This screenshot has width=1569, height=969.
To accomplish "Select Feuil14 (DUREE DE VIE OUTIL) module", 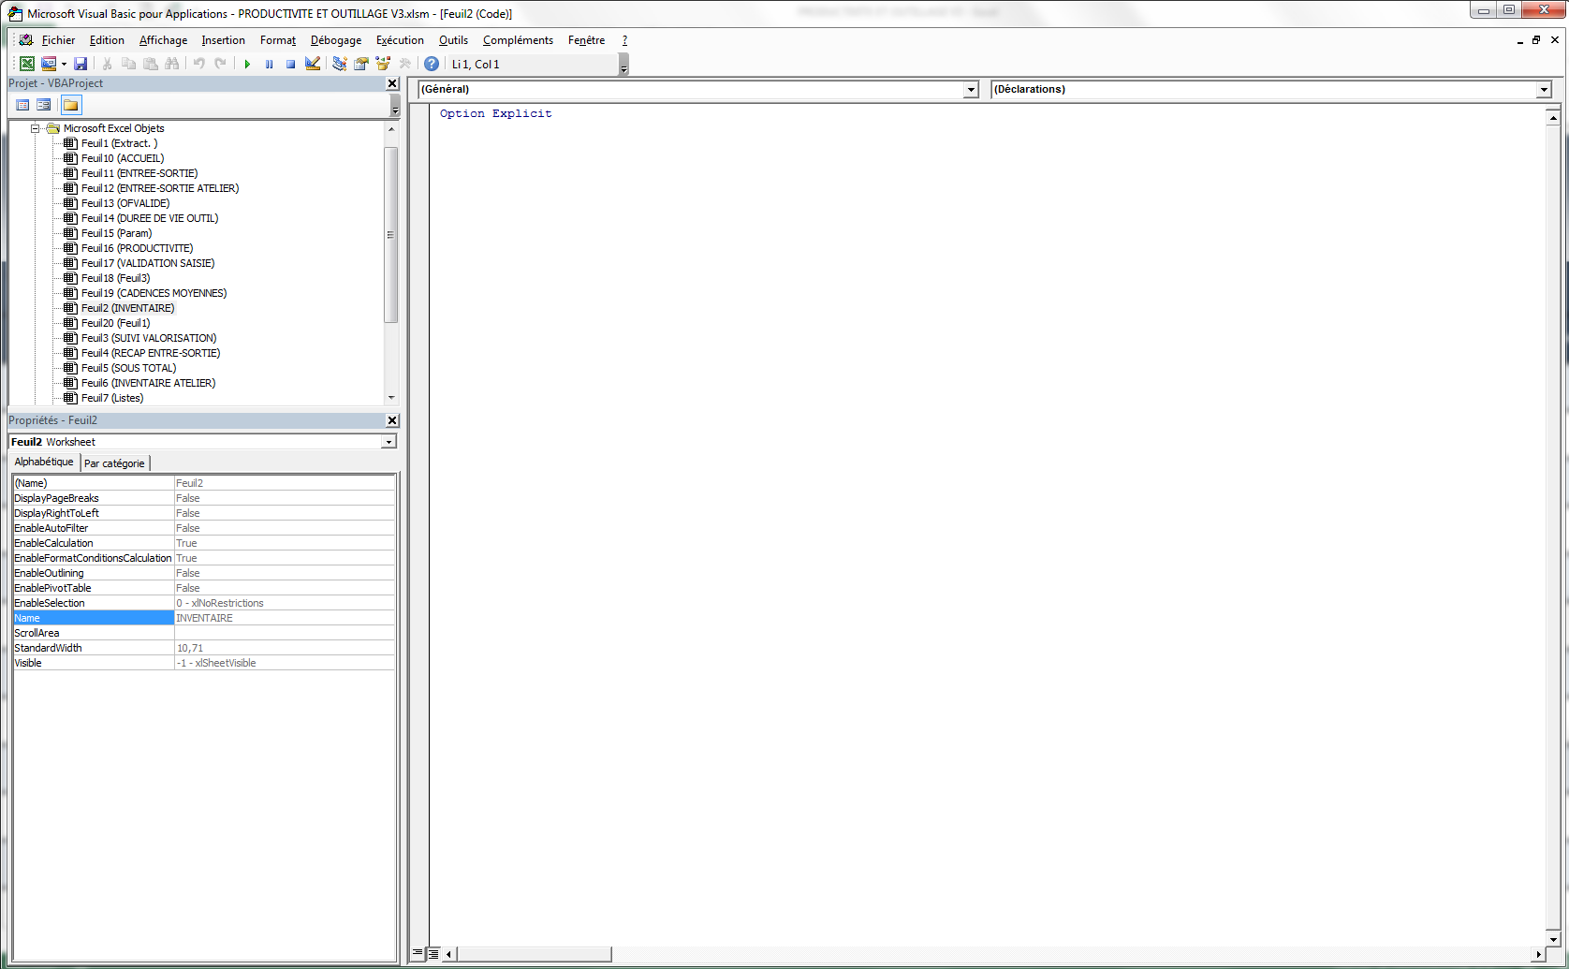I will [150, 218].
